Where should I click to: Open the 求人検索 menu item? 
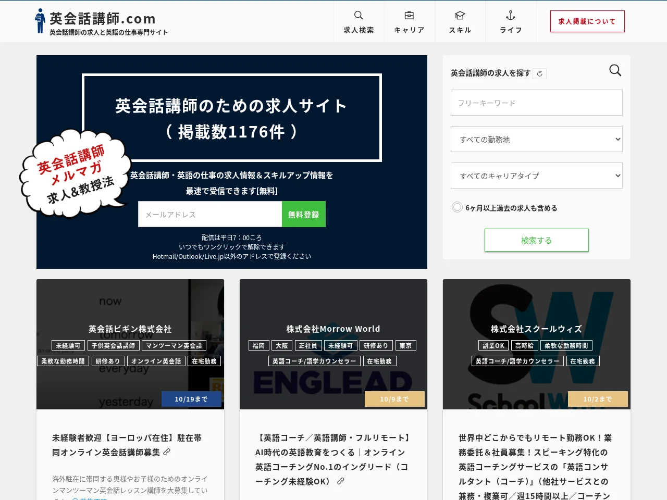click(x=359, y=21)
